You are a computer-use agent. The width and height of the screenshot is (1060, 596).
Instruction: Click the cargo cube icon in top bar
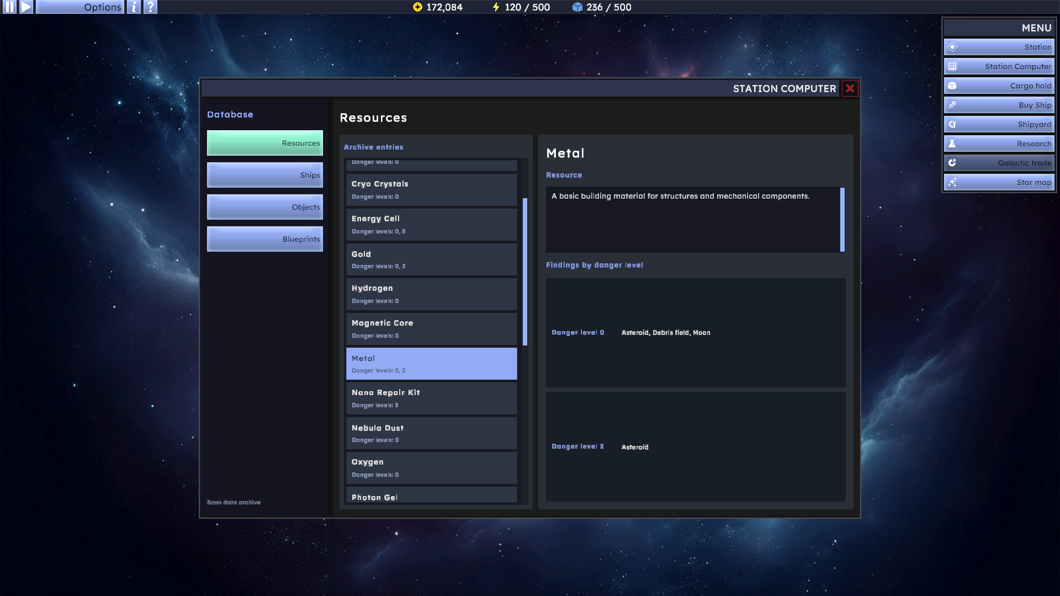pos(577,7)
